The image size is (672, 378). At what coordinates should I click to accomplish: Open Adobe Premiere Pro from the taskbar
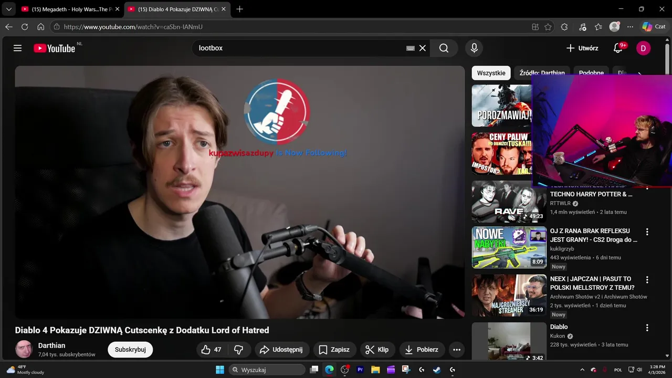(x=360, y=370)
